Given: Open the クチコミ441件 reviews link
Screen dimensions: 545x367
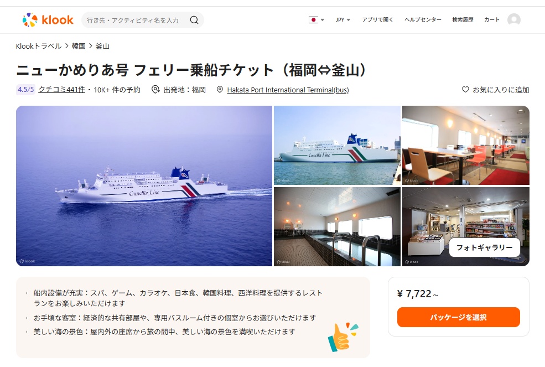Looking at the screenshot, I should tap(61, 90).
